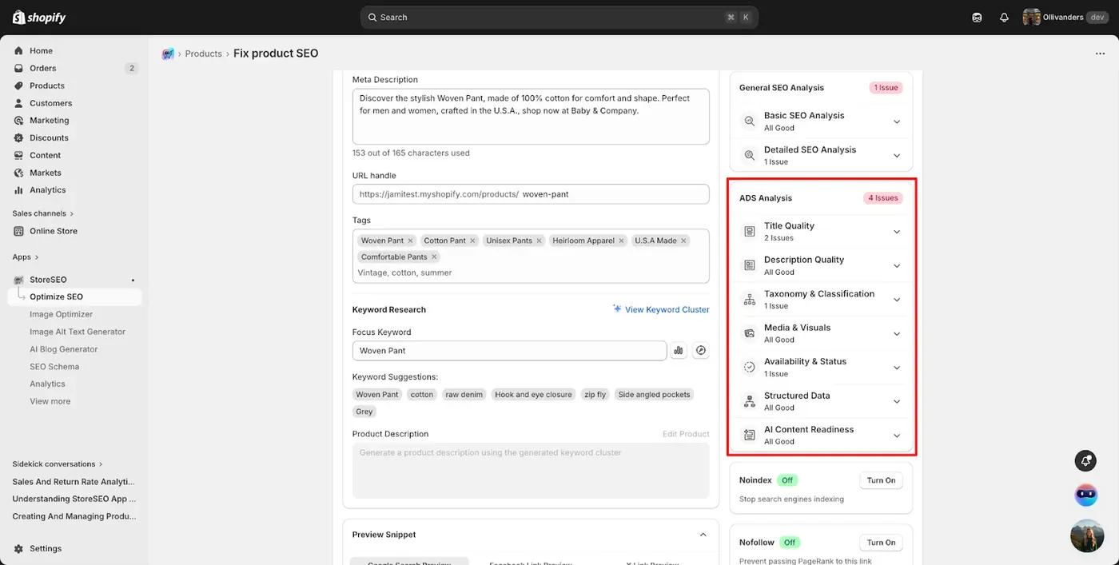1119x565 pixels.
Task: Open Image Optimizer in the sidebar
Action: (x=62, y=314)
